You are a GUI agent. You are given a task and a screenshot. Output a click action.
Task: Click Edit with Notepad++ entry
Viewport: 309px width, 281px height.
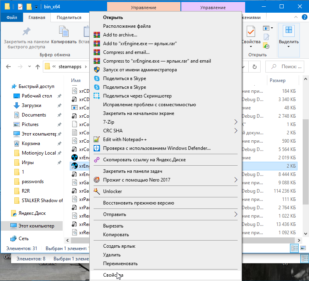(x=125, y=140)
